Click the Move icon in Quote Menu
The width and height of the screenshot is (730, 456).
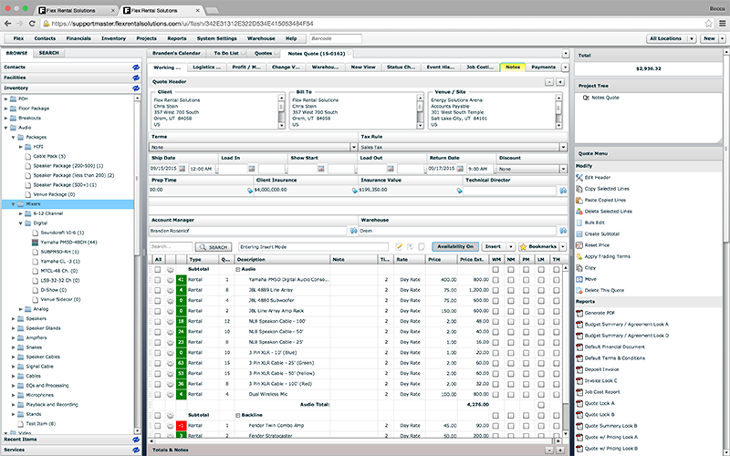579,279
